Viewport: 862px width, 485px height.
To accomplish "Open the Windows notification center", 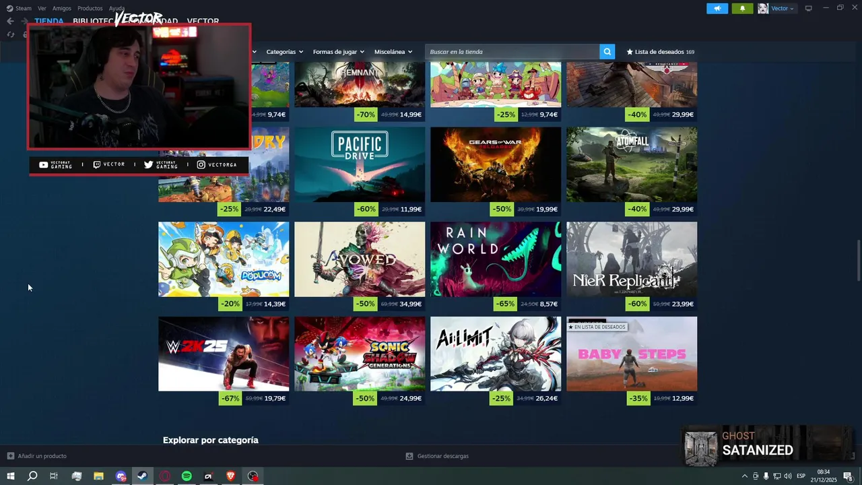I will pyautogui.click(x=848, y=476).
